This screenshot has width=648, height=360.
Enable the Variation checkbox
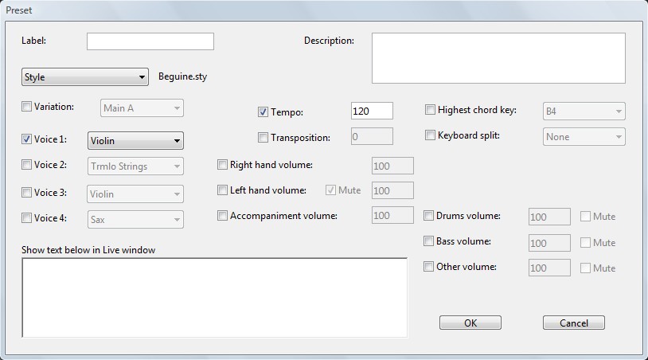27,107
